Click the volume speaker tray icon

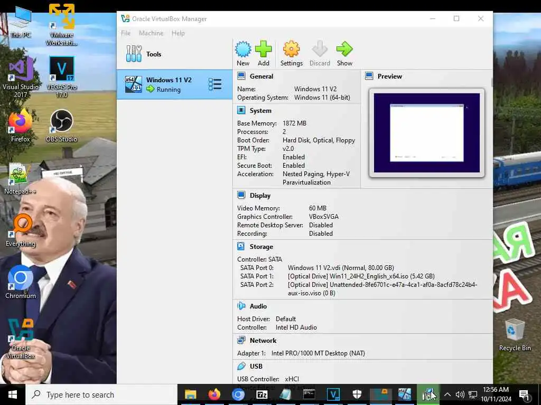point(460,394)
